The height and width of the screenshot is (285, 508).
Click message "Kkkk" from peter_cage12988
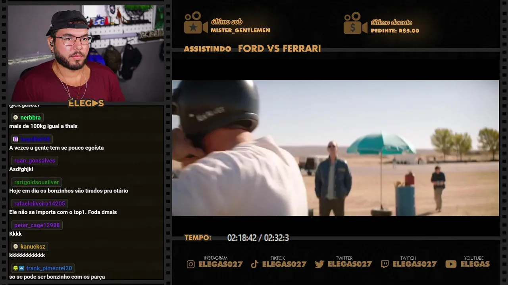(15, 234)
